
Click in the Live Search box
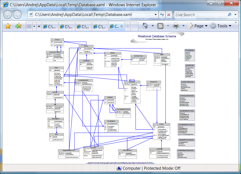pos(200,15)
